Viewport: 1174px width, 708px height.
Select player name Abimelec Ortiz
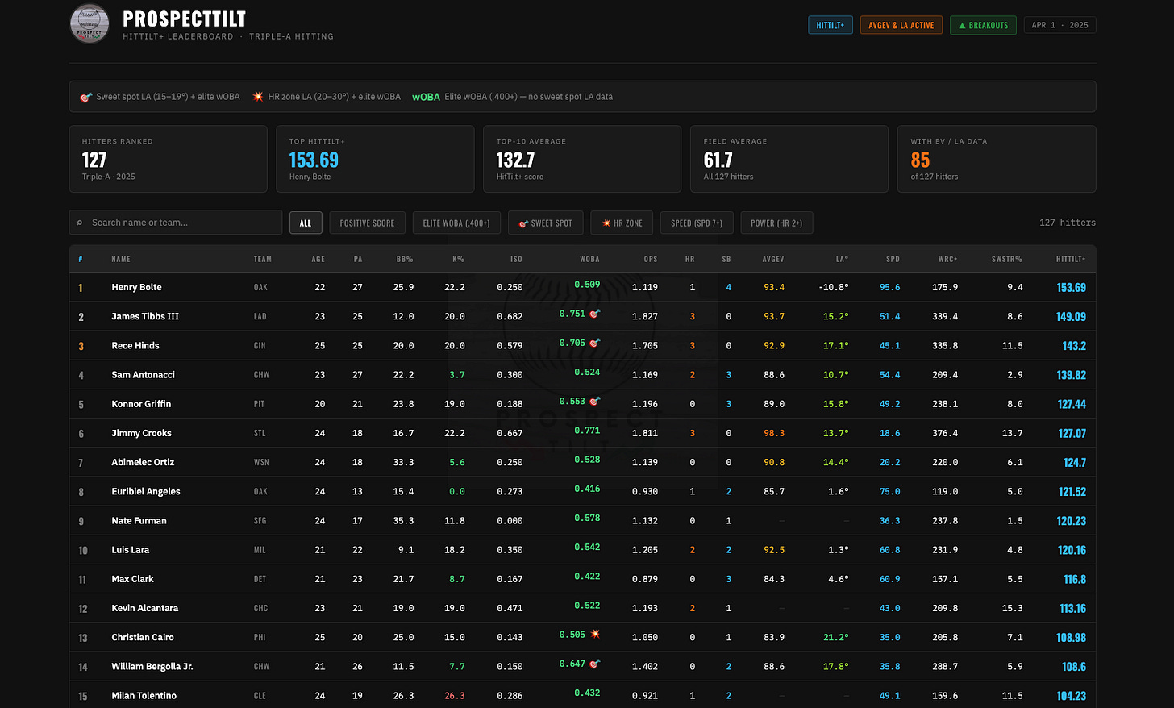[x=143, y=462]
